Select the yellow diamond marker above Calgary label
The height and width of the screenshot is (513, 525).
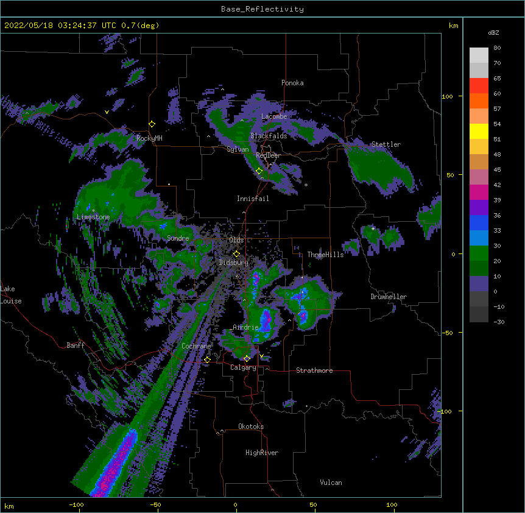(247, 359)
